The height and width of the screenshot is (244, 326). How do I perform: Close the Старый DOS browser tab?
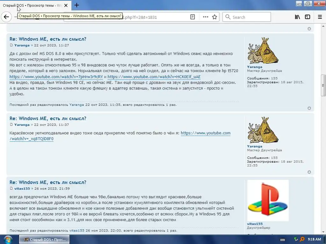[x=66, y=5]
